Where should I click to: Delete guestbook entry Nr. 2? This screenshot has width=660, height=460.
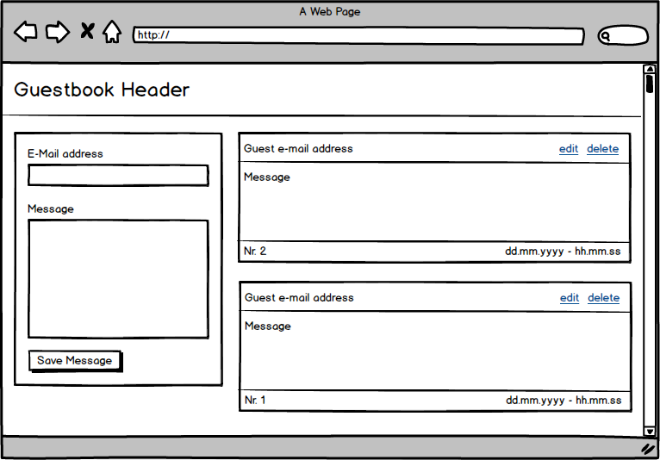[602, 149]
